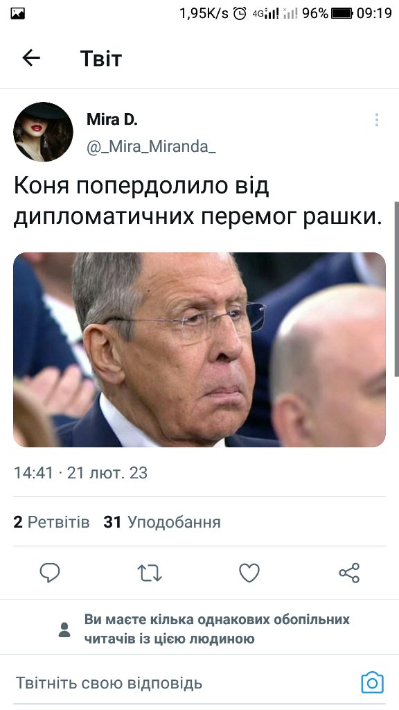Tap the alarm clock status icon
399x710 pixels.
click(x=240, y=14)
